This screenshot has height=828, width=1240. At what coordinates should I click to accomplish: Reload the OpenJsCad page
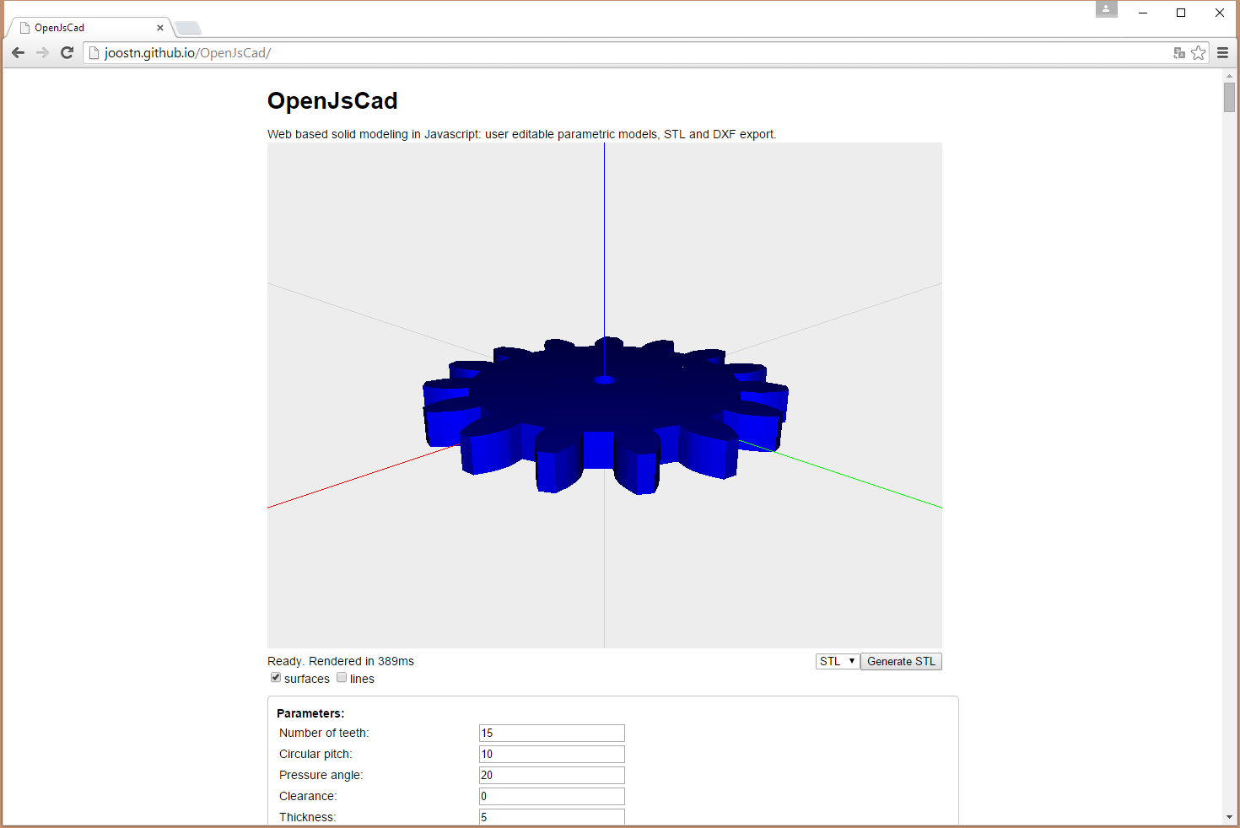67,52
